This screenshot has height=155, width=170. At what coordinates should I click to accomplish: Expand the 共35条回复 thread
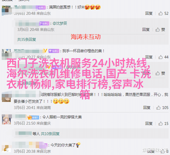pyautogui.click(x=27, y=39)
